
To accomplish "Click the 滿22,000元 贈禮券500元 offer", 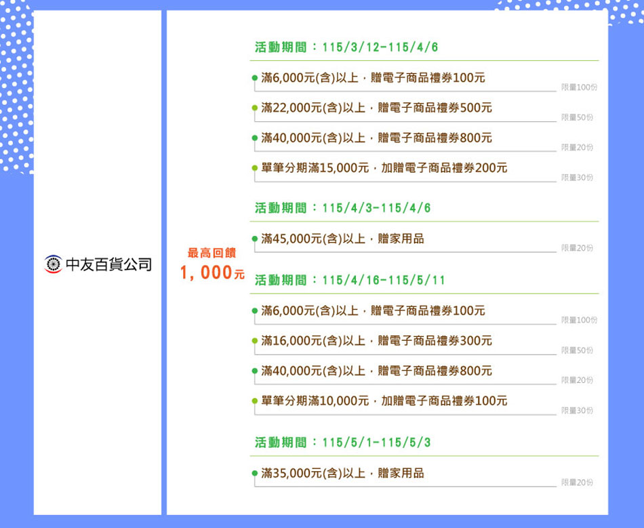I will [x=376, y=108].
